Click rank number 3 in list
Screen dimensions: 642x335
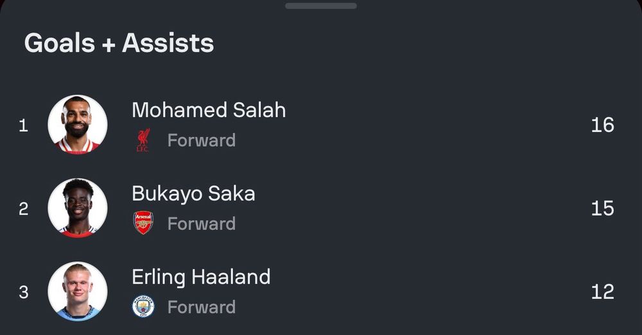23,293
